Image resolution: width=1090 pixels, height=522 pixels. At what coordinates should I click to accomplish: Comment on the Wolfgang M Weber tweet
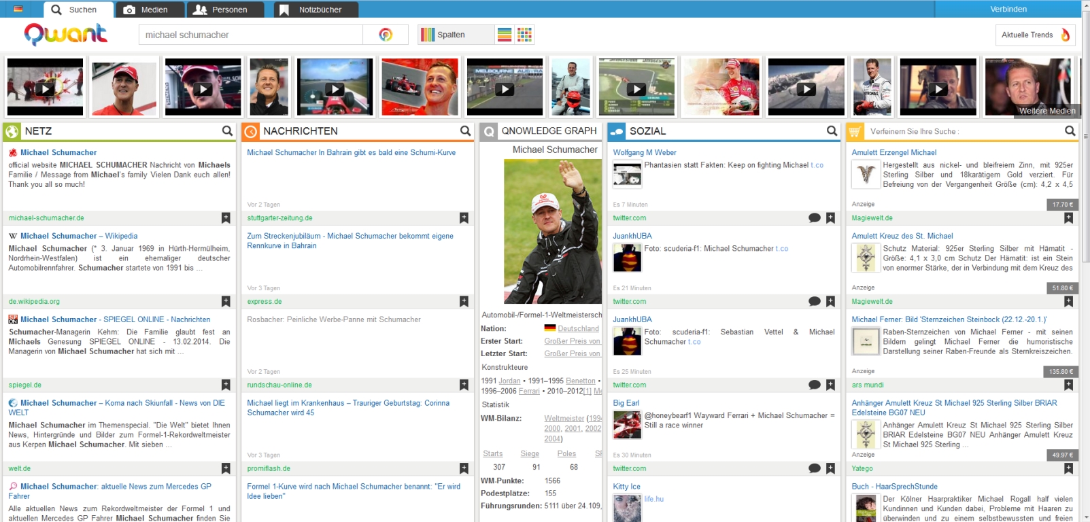tap(815, 218)
